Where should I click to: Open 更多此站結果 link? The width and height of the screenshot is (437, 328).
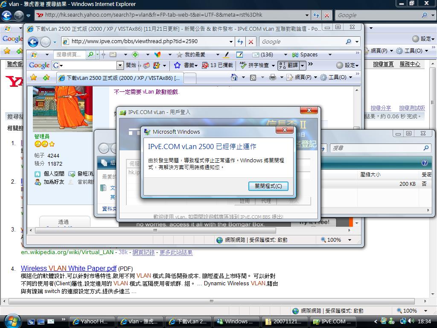[176, 252]
